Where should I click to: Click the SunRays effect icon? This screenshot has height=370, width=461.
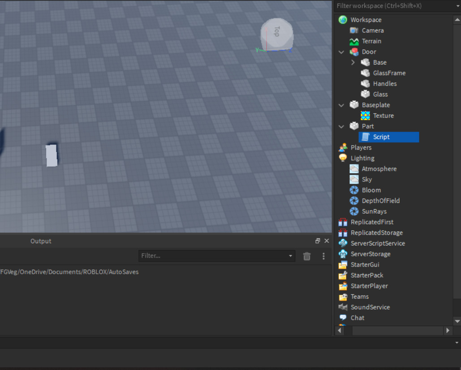354,211
